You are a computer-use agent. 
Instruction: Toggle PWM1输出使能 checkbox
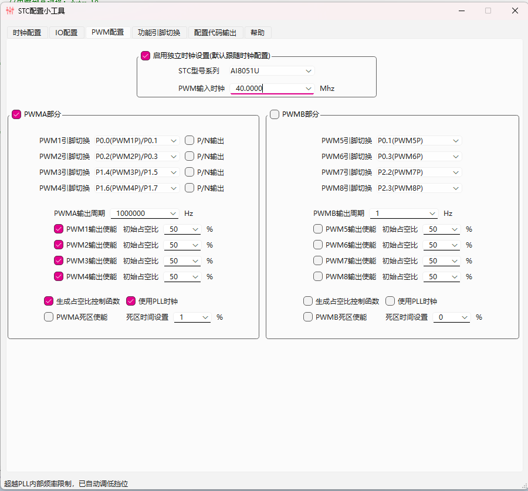59,229
